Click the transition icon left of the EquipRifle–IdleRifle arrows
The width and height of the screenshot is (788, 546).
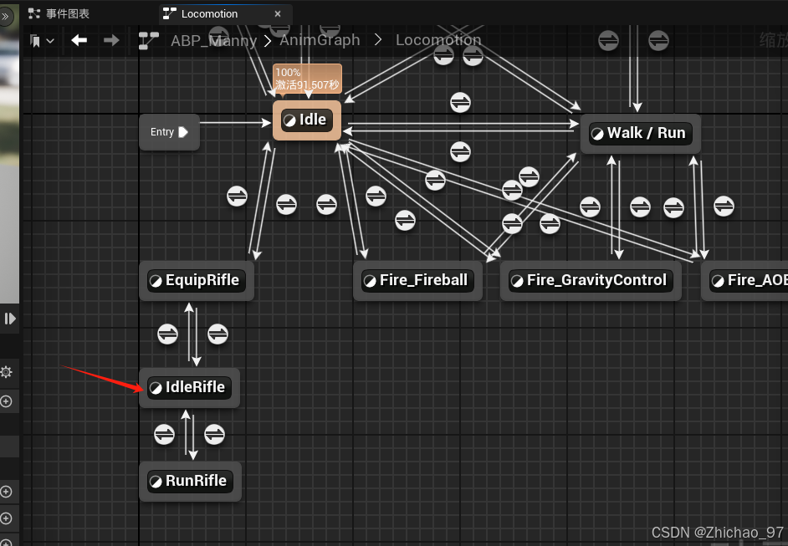tap(168, 334)
